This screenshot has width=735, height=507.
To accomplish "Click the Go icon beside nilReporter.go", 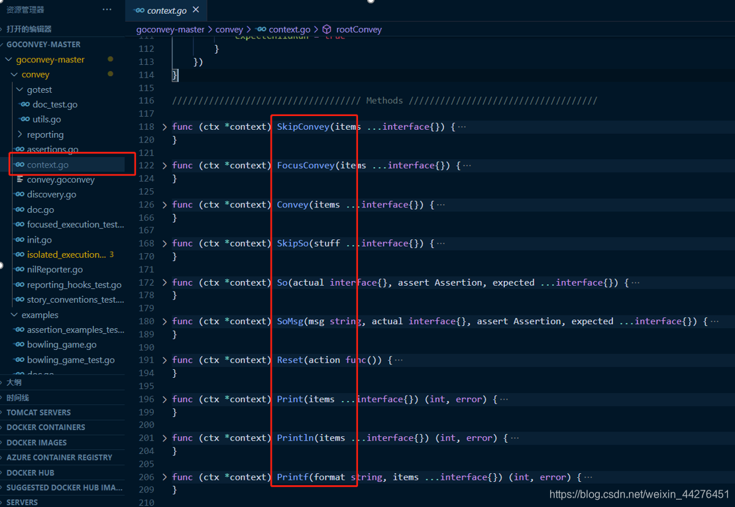I will (x=20, y=269).
